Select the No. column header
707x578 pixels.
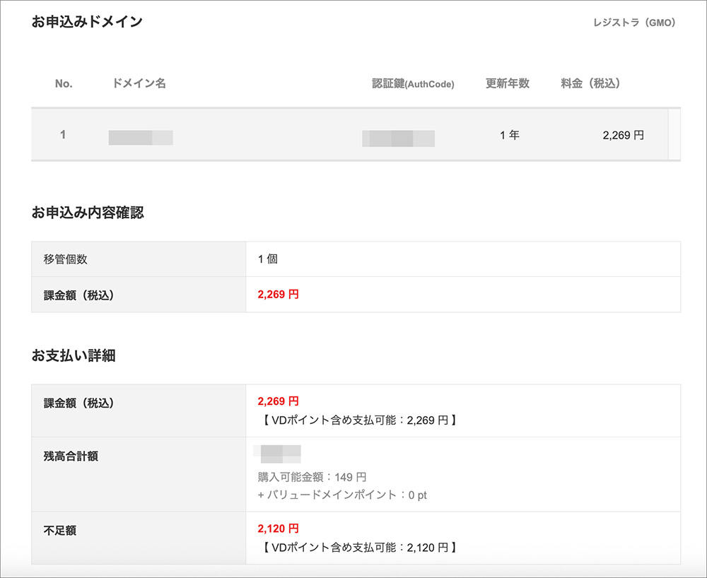tap(63, 83)
